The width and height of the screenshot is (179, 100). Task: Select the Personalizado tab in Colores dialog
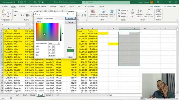click(48, 18)
